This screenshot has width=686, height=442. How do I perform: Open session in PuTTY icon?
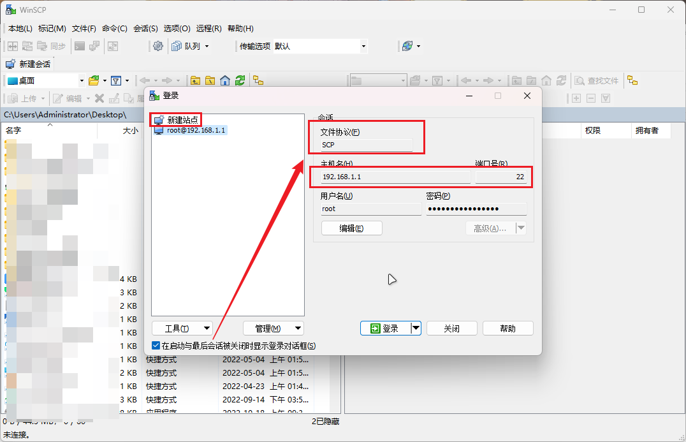click(94, 46)
